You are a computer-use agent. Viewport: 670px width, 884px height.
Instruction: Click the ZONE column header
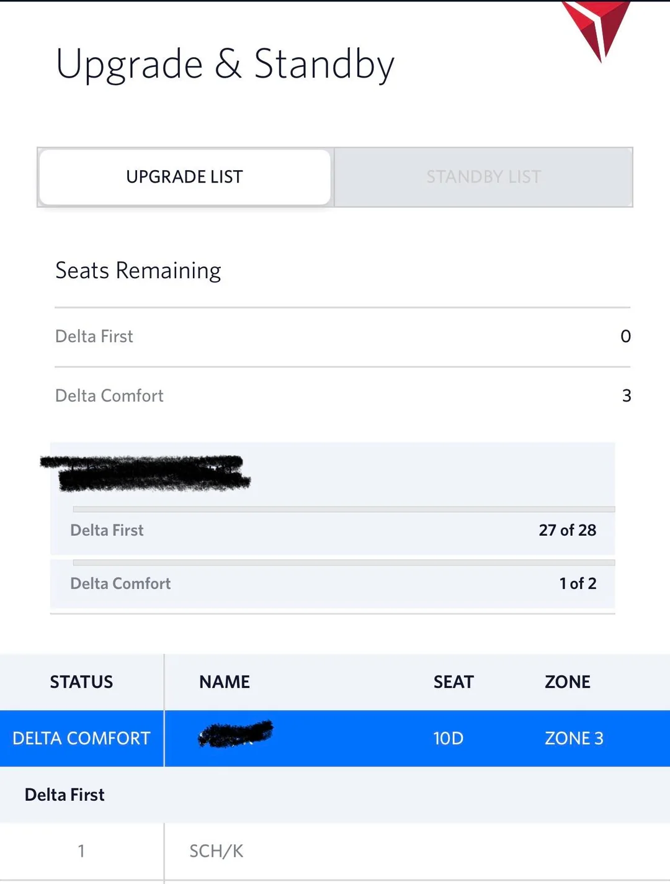click(x=567, y=682)
